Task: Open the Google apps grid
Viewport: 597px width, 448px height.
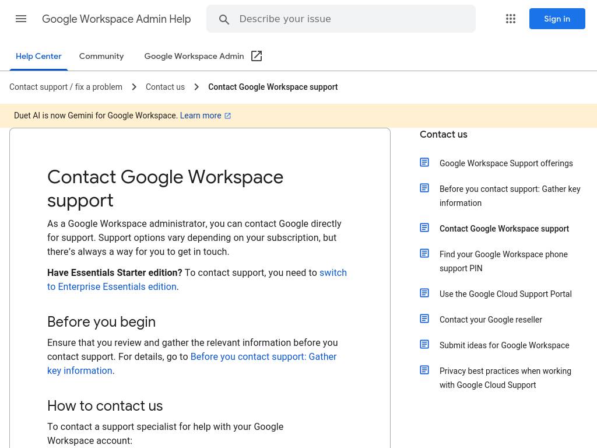Action: pos(511,19)
